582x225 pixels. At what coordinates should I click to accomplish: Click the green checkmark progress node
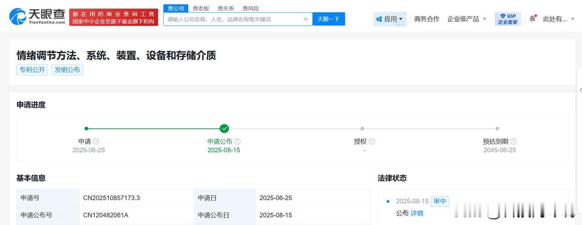tap(224, 128)
